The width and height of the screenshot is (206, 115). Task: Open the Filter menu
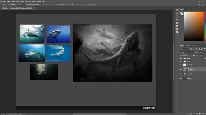pyautogui.click(x=26, y=1)
